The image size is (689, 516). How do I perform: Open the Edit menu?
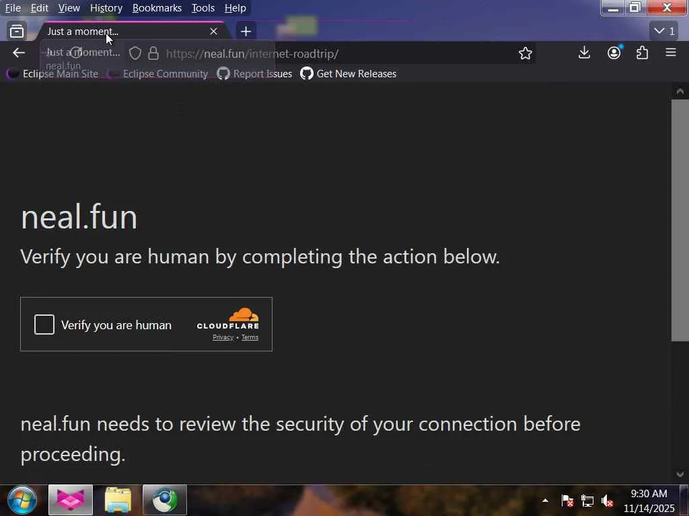click(40, 8)
